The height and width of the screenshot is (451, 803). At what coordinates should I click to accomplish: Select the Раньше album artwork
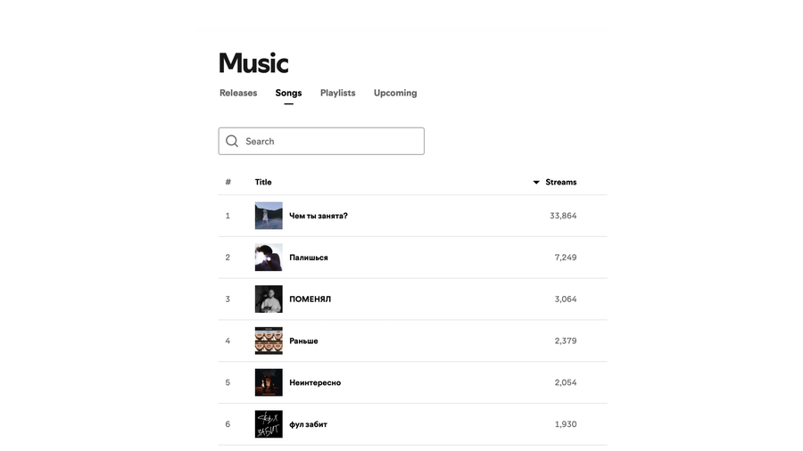pos(269,340)
